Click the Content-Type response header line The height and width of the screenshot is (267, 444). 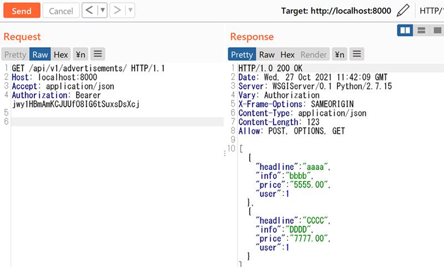pos(302,113)
